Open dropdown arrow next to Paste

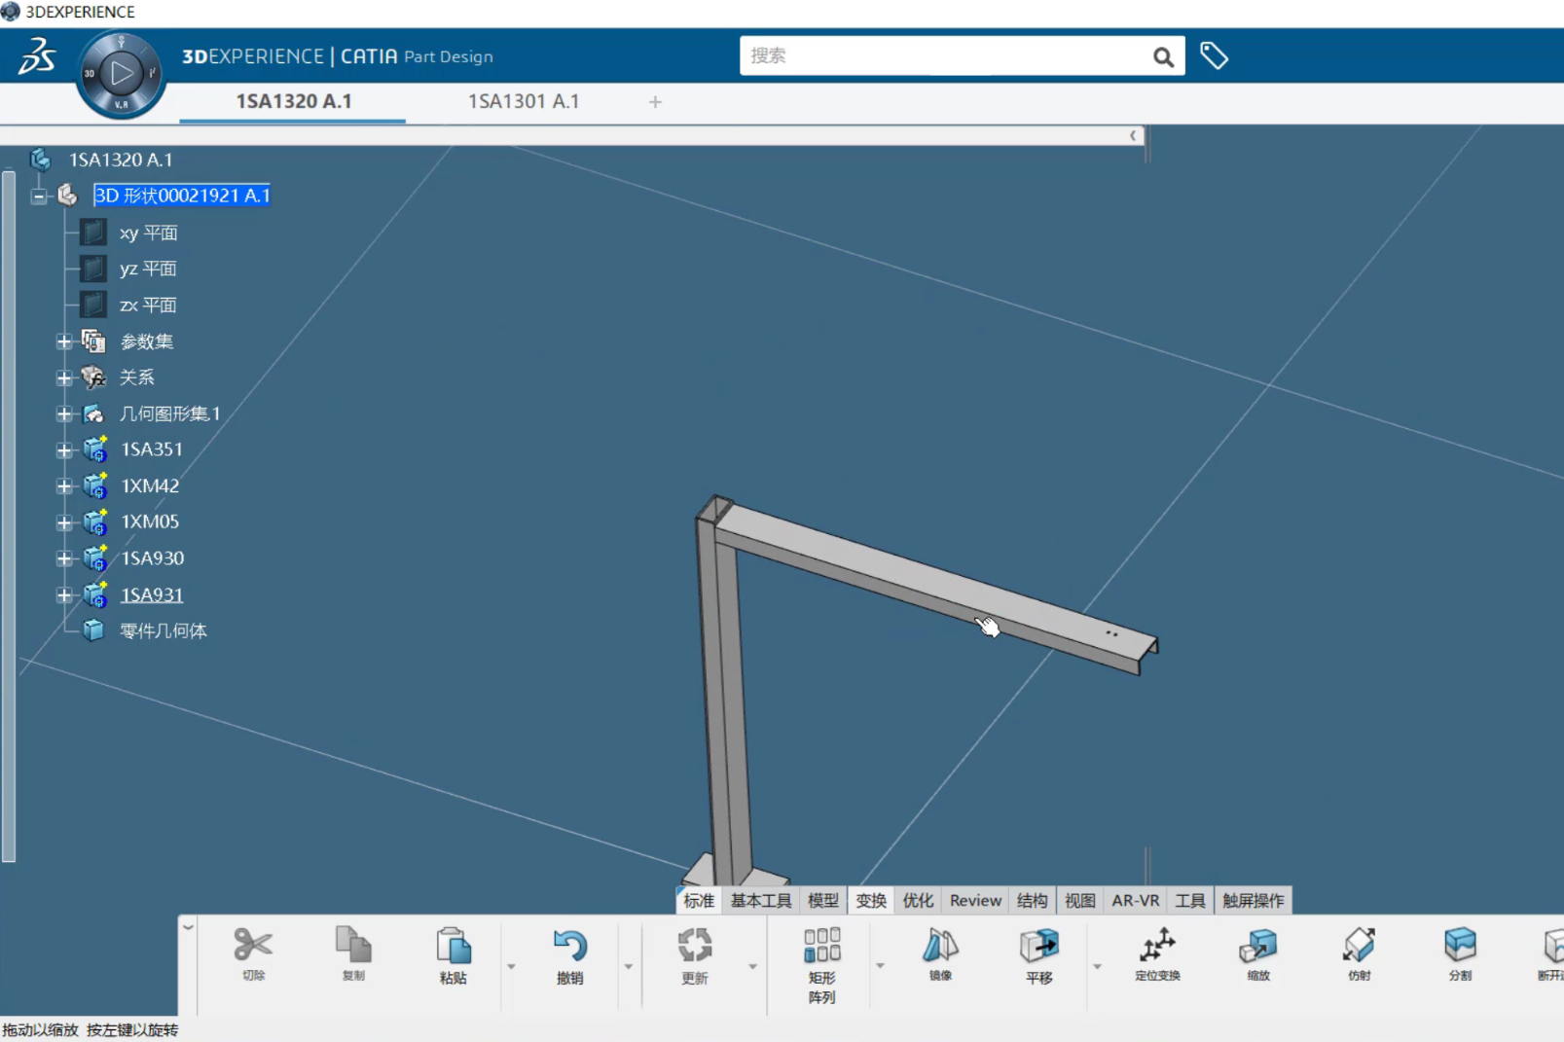point(511,966)
